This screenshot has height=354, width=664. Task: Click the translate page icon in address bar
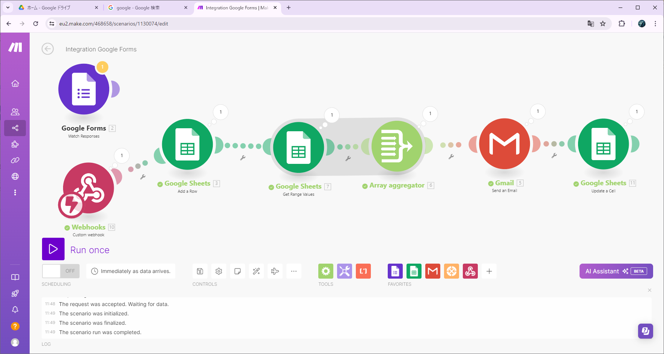pyautogui.click(x=591, y=24)
